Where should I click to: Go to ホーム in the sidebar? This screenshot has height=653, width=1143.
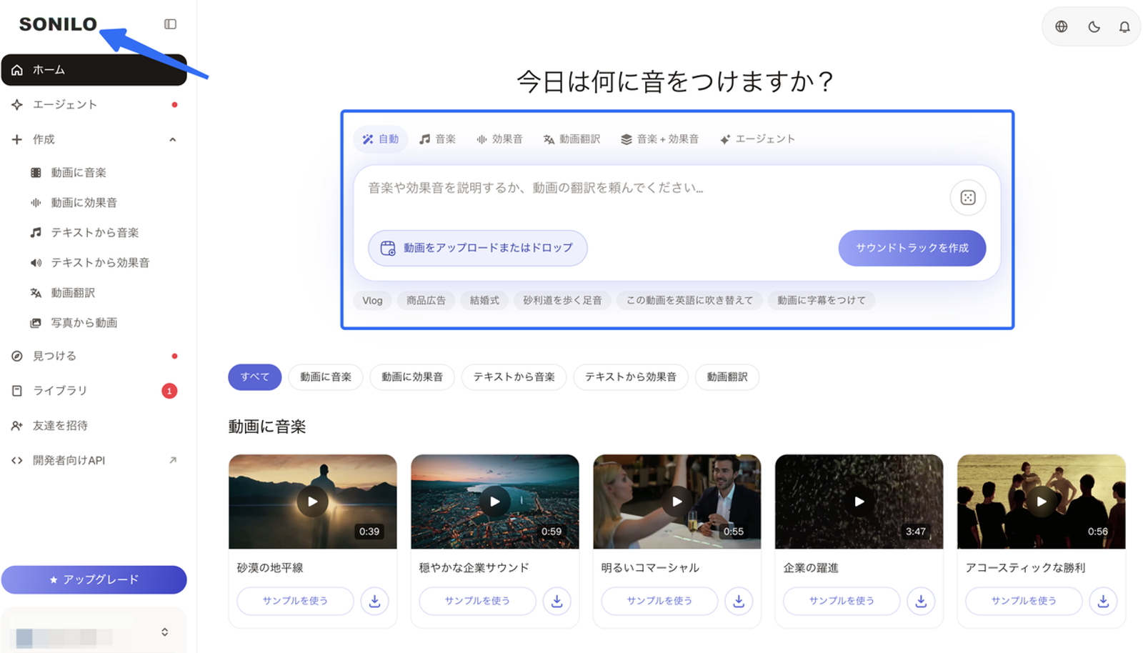click(94, 70)
